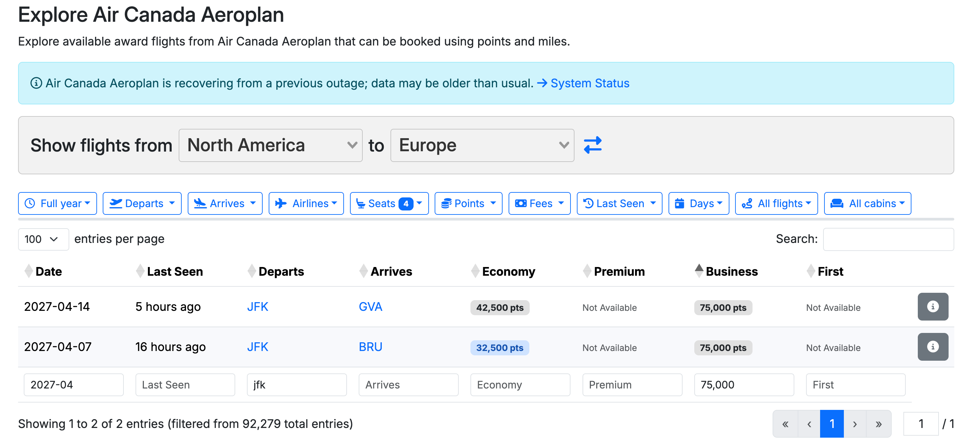Image resolution: width=971 pixels, height=439 pixels.
Task: Focus the Last Seen column filter field
Action: 185,385
